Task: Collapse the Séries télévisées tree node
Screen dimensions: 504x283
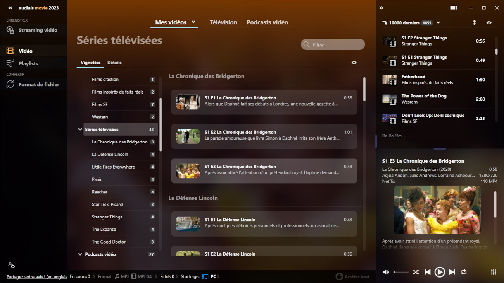Action: [x=80, y=130]
